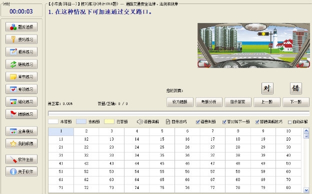Click 显示技巧 with the document icon

click(176, 121)
